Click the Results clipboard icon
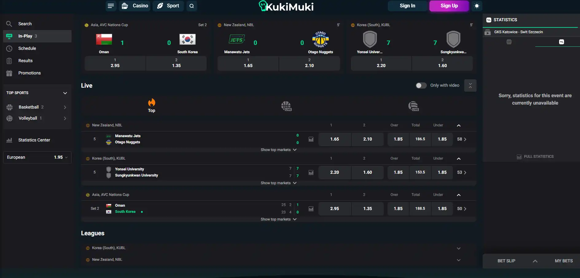Viewport: 580px width, 278px height. click(x=9, y=61)
